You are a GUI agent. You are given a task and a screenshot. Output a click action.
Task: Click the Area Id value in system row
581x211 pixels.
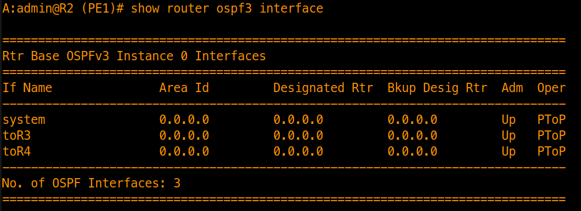click(x=184, y=120)
